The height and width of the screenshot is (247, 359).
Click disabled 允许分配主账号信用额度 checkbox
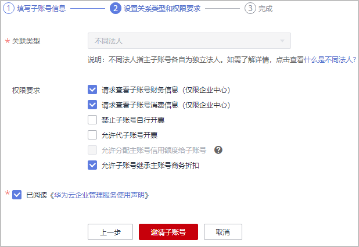coord(92,150)
